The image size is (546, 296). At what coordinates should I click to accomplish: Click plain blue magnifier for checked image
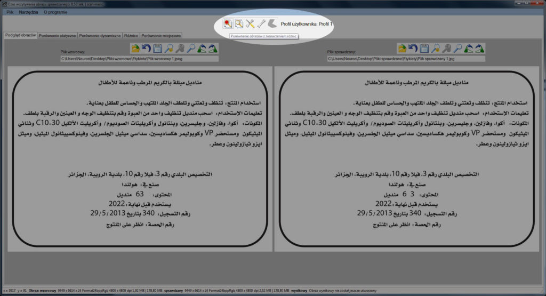(x=457, y=49)
